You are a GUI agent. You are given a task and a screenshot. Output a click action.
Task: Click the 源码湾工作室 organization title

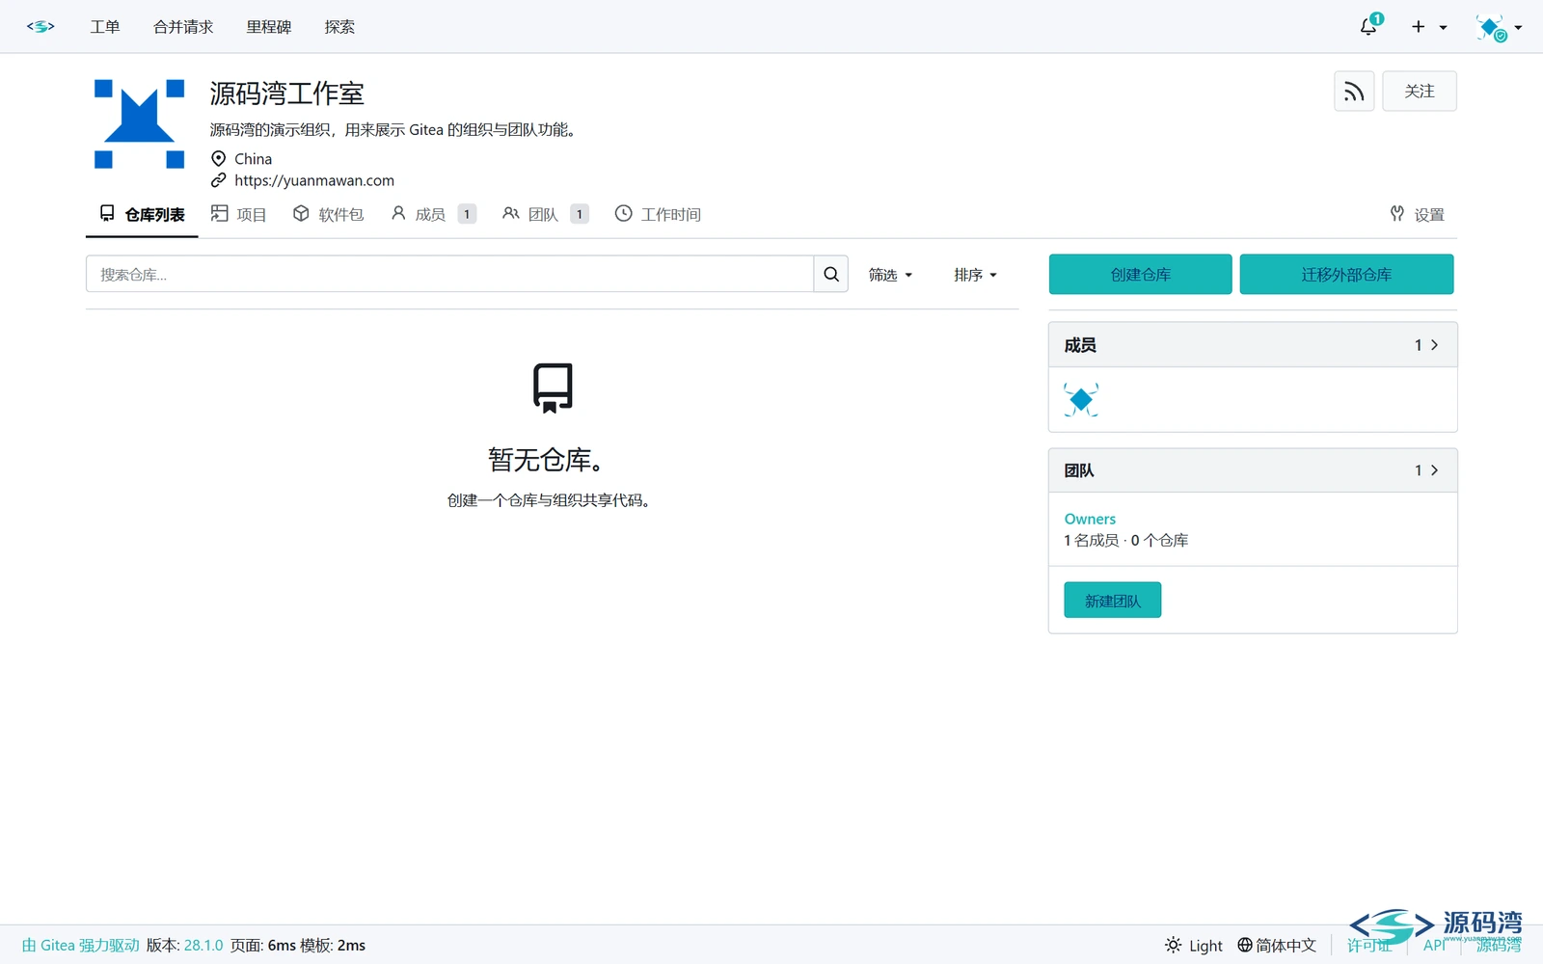(287, 94)
